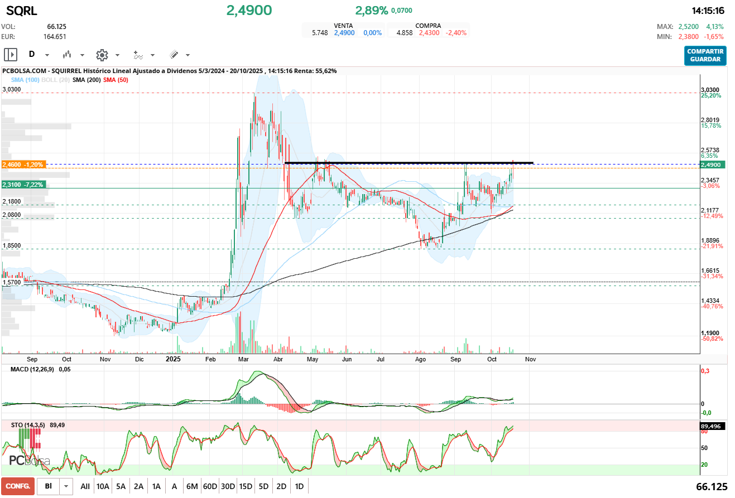Click the 66.125 volume at bottom right
This screenshot has width=735, height=498.
click(x=712, y=486)
